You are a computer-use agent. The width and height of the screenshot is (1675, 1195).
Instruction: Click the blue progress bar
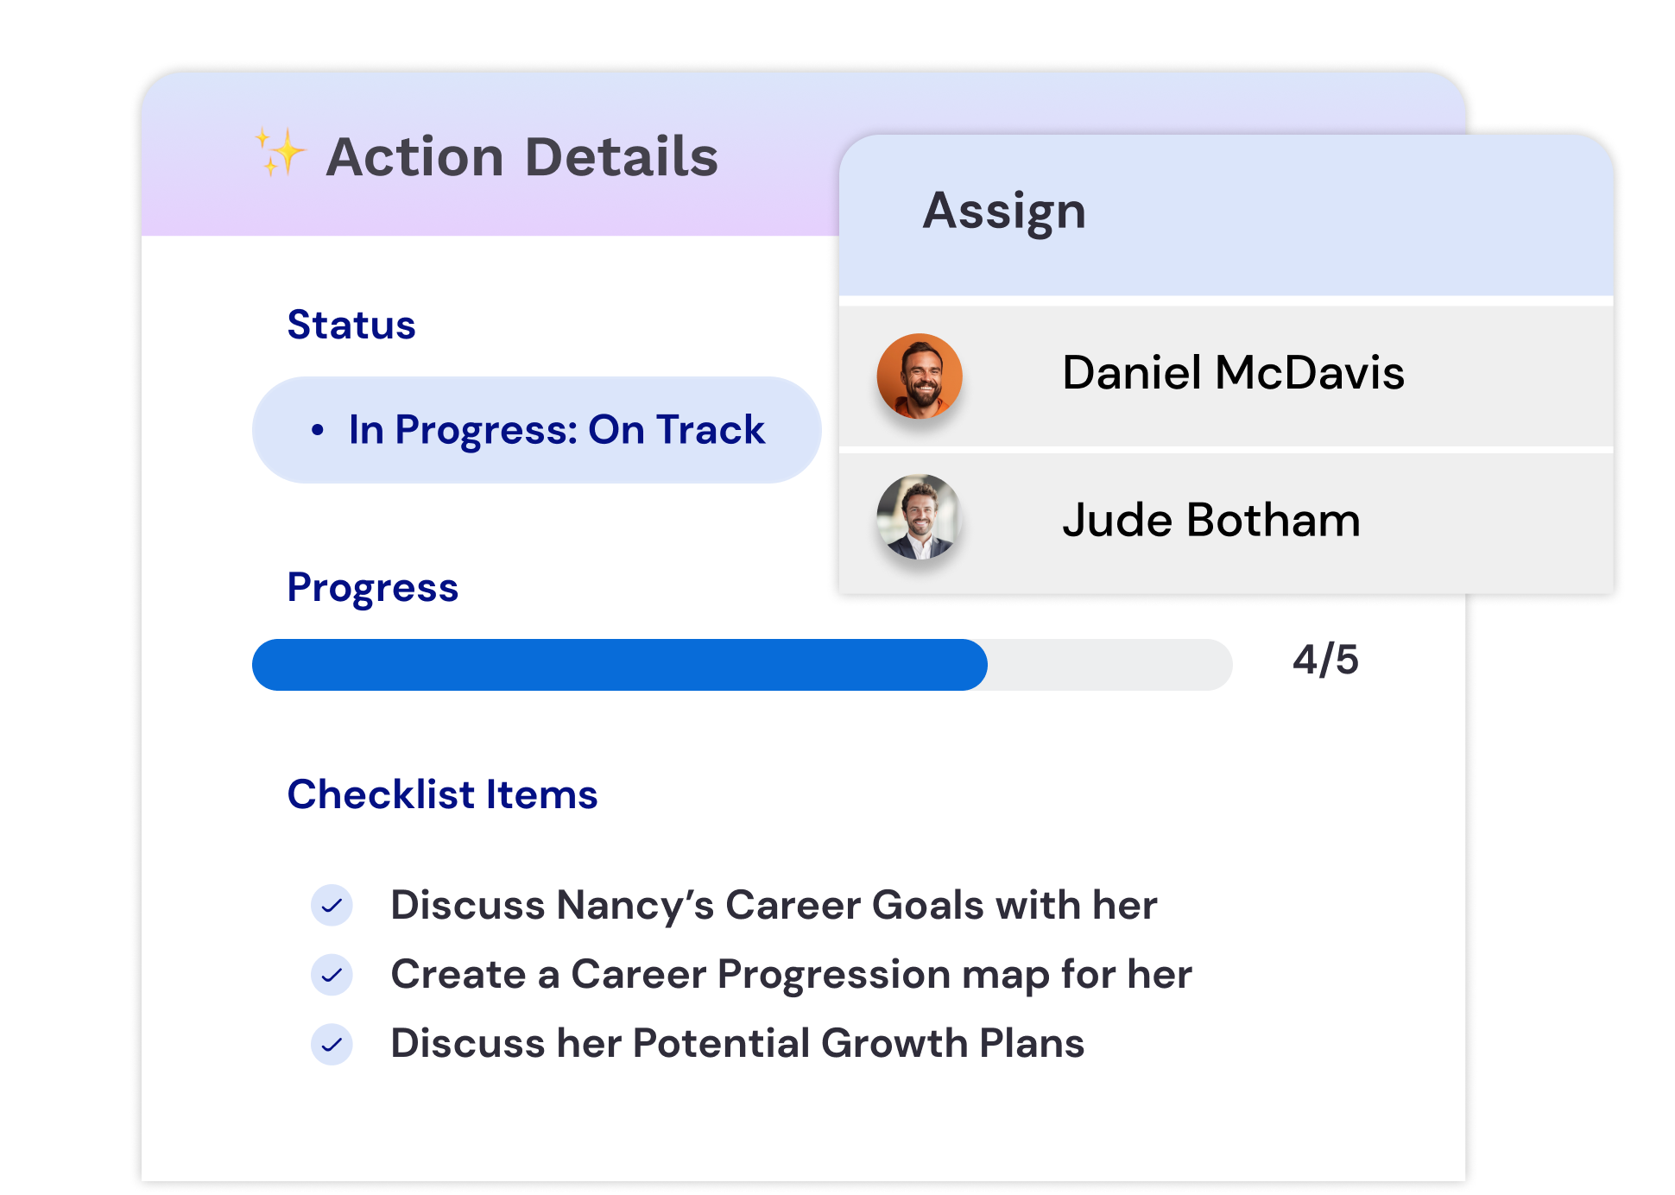620,665
